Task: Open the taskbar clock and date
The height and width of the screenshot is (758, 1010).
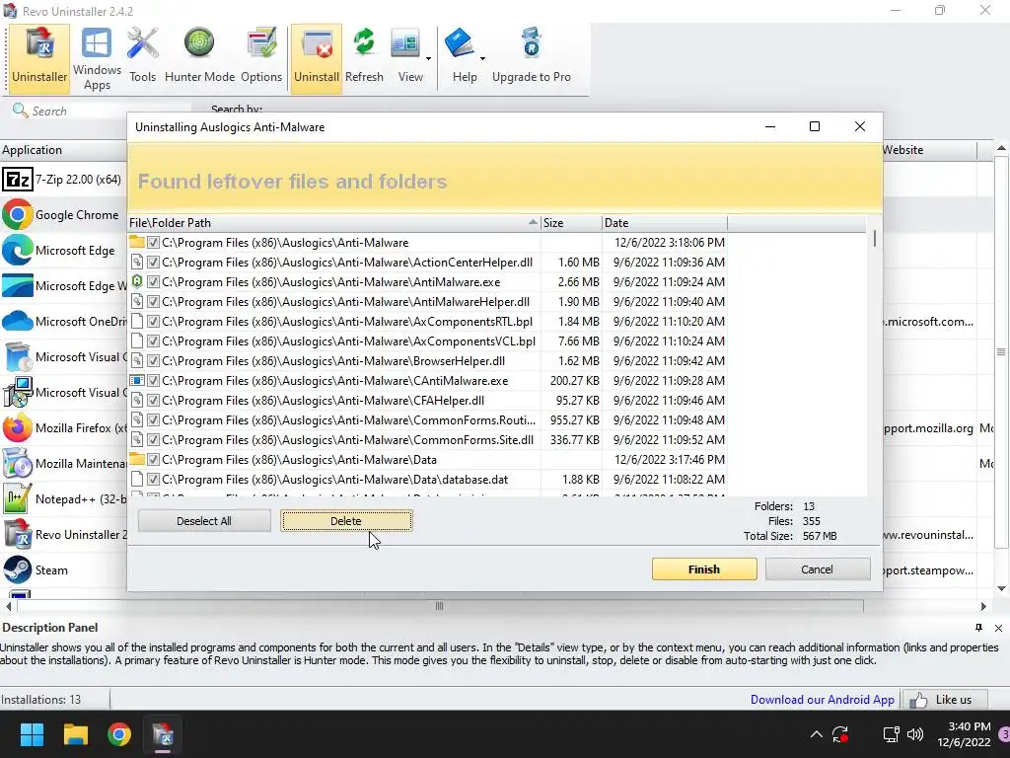Action: point(965,734)
